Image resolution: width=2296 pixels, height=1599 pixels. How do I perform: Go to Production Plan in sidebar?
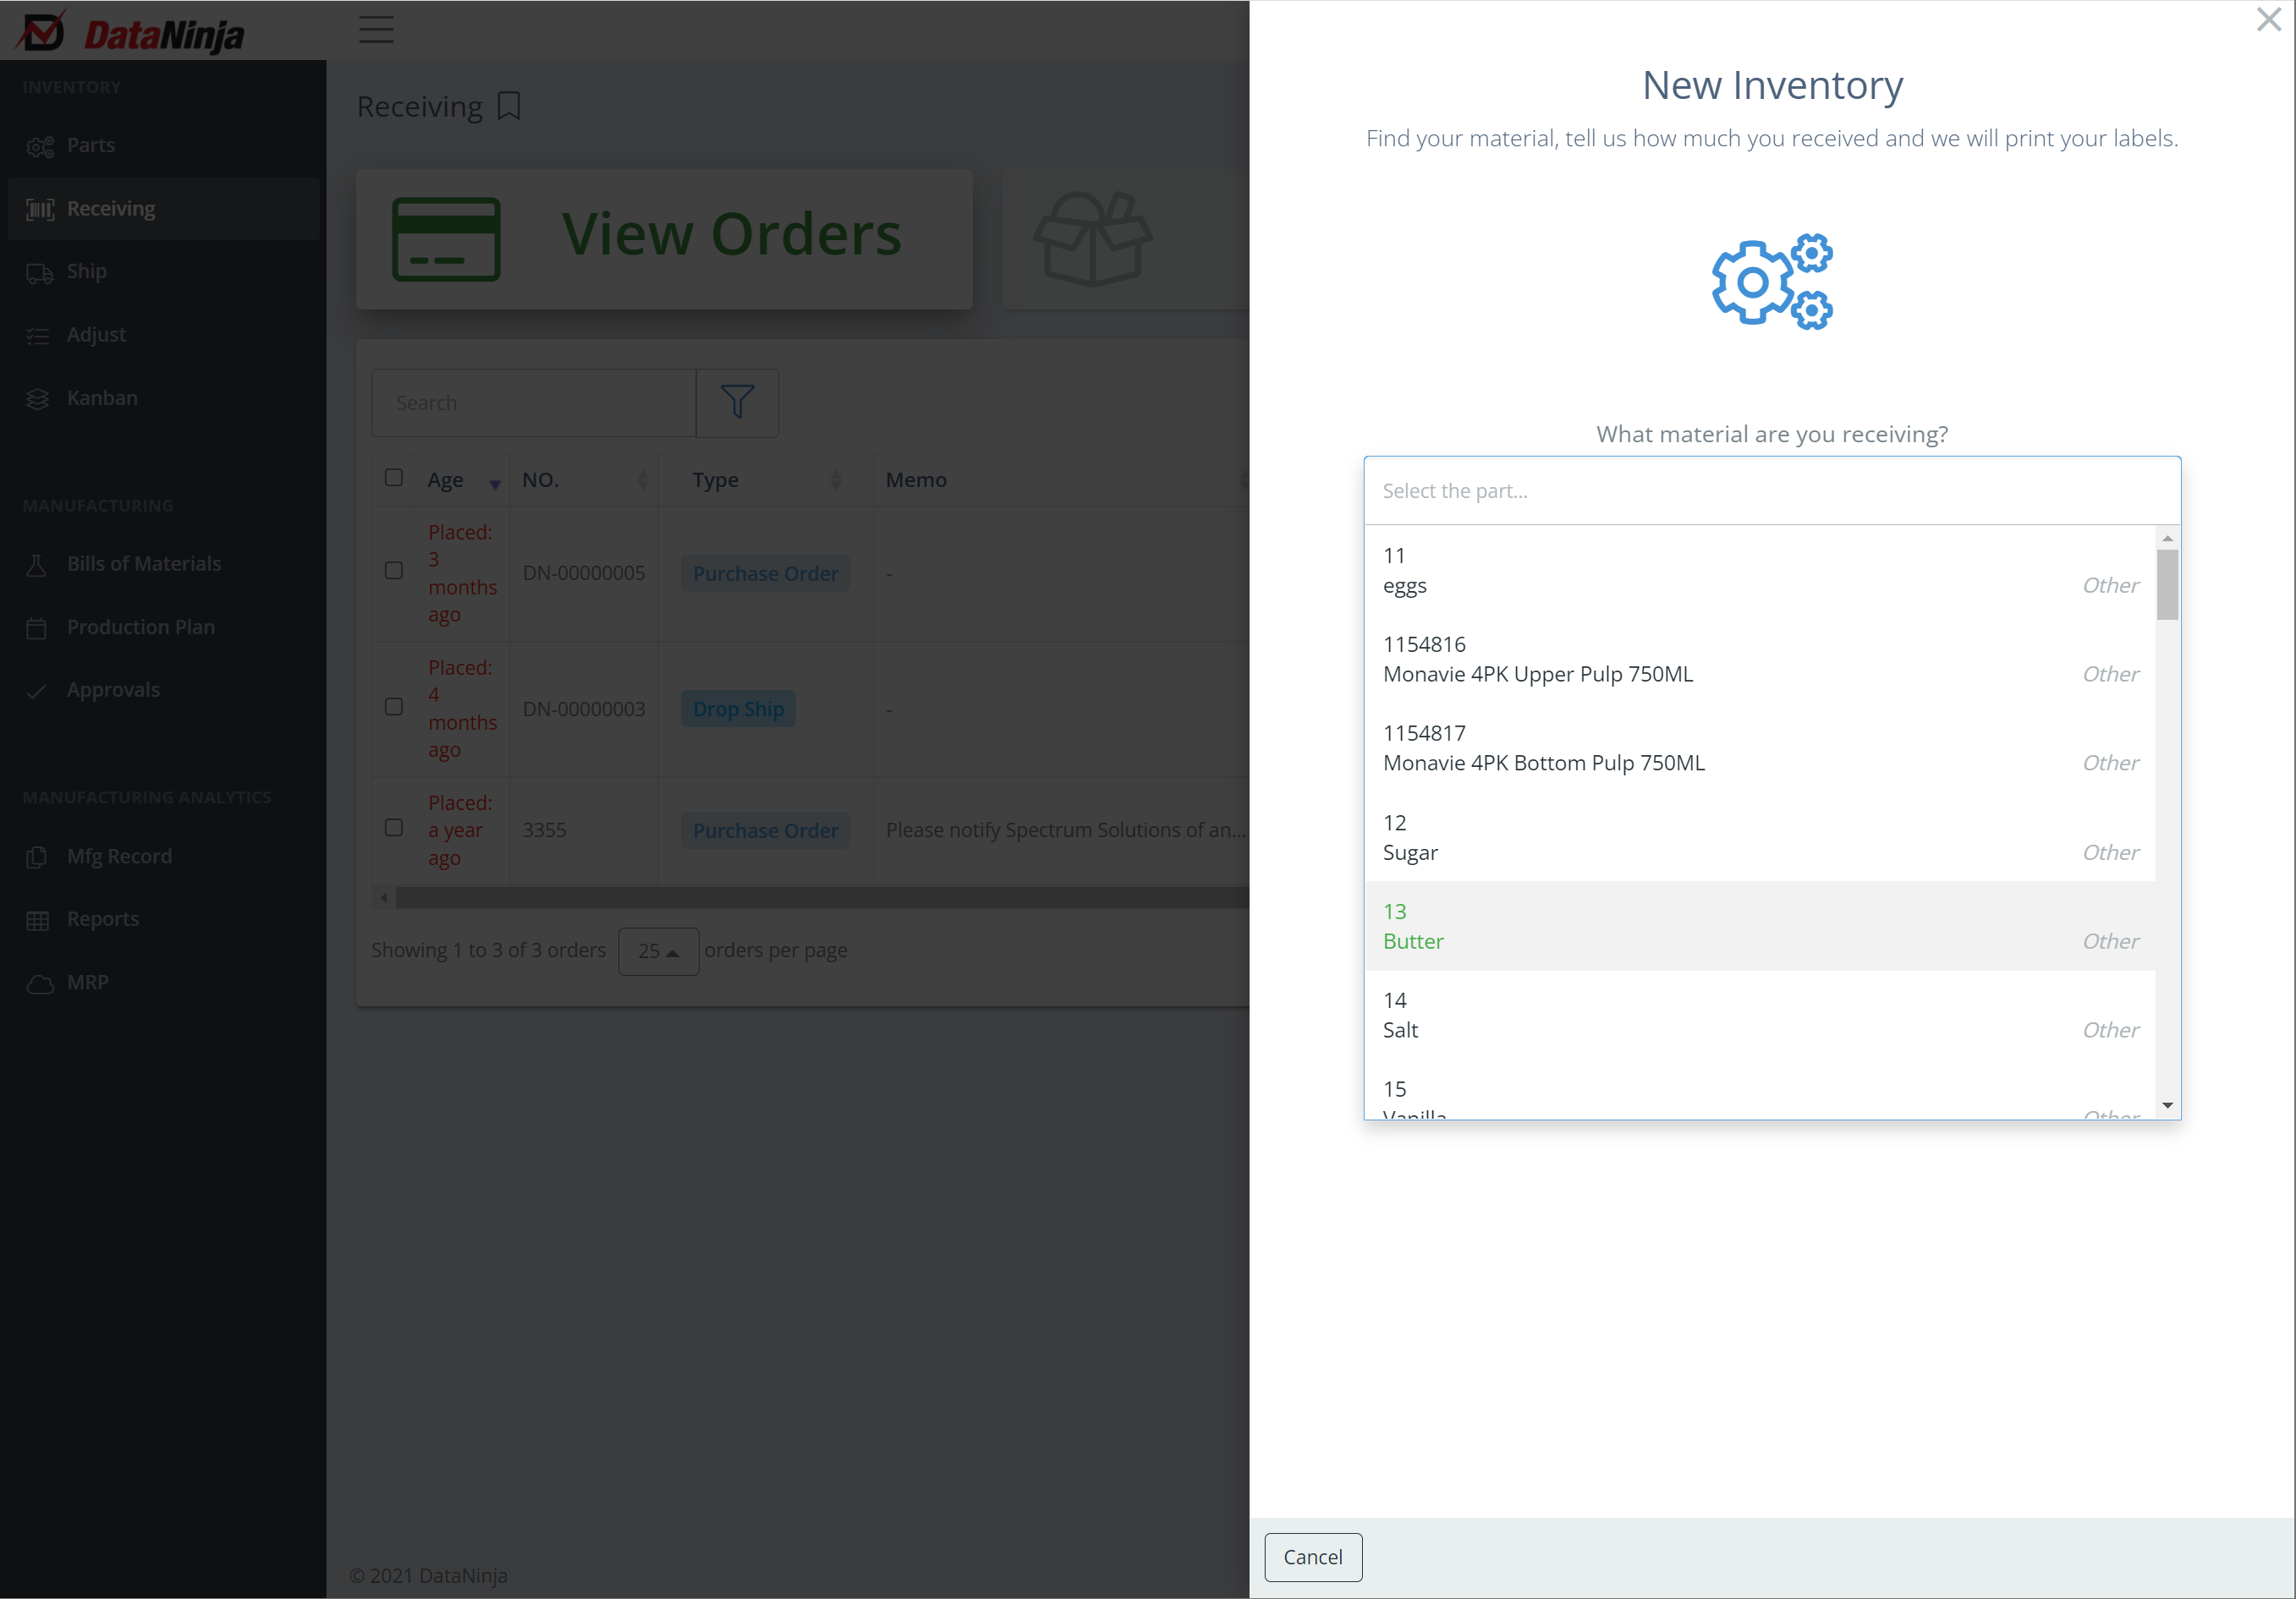140,627
